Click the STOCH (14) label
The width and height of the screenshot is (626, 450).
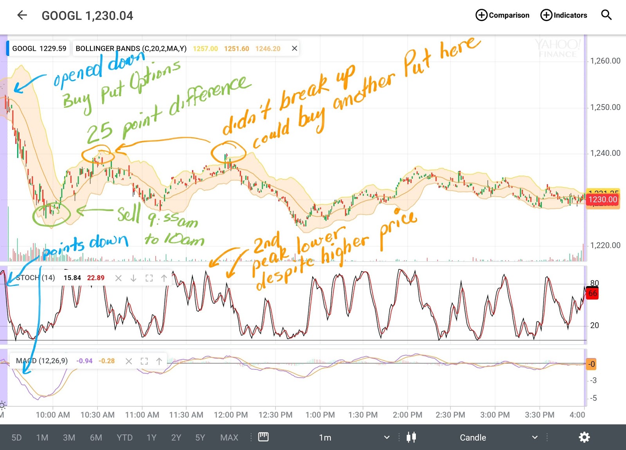pyautogui.click(x=35, y=278)
